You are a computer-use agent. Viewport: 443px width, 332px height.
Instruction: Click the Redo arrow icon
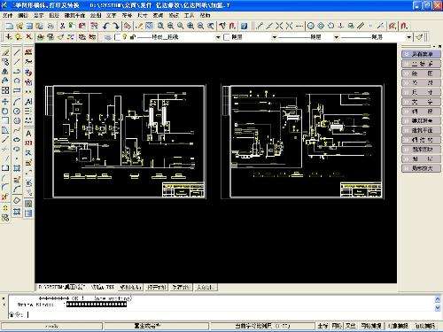pyautogui.click(x=115, y=26)
